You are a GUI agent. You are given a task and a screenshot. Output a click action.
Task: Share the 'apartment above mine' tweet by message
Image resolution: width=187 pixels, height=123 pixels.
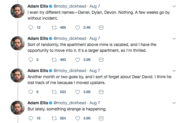coord(101,59)
